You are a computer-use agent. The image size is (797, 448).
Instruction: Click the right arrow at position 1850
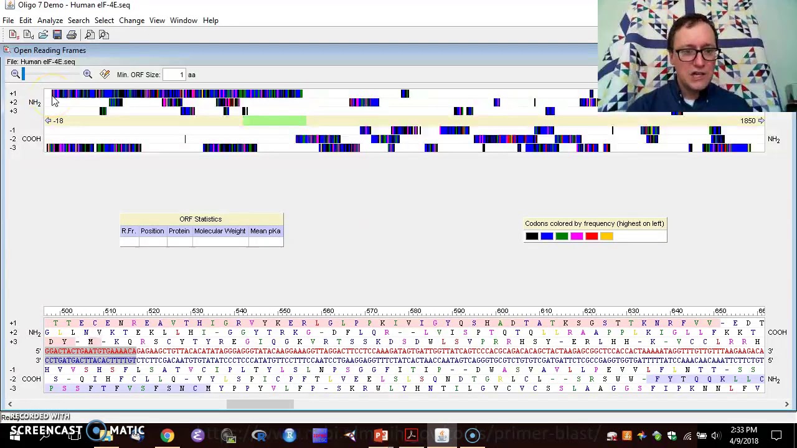point(761,121)
